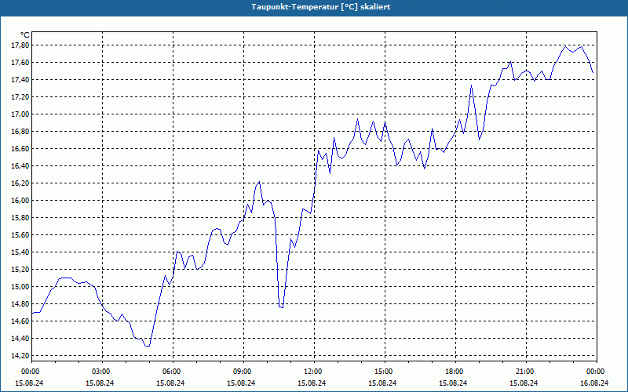Select the 15,80 y-axis value
The width and height of the screenshot is (628, 392).
[20, 218]
